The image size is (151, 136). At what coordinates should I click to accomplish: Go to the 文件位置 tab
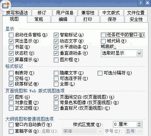click(136, 13)
